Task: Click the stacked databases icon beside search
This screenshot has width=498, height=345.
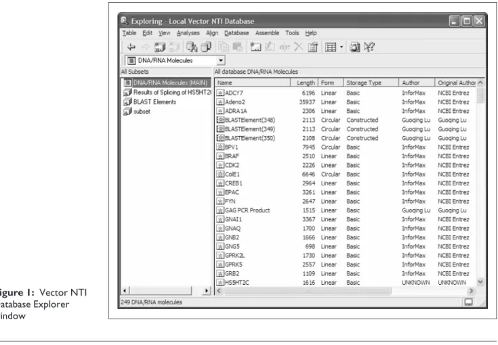Action: tap(207, 47)
